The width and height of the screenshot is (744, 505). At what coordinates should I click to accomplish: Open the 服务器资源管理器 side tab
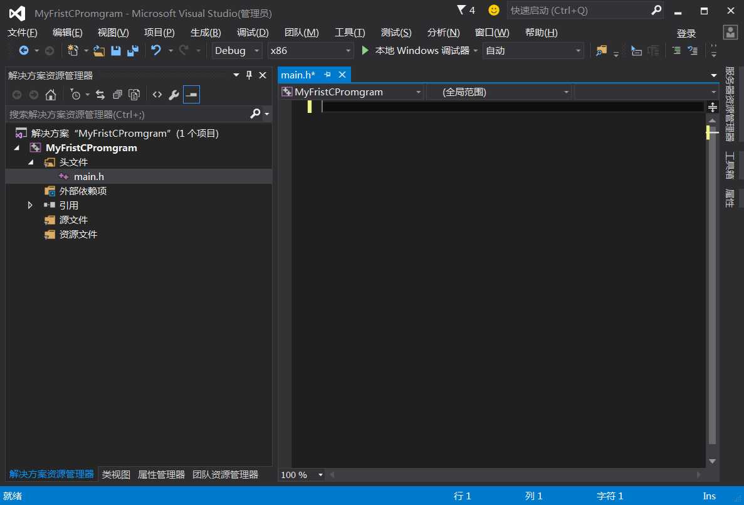pyautogui.click(x=730, y=104)
